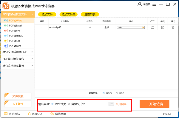
Task: Open the 官方网站 link
Action: [14, 114]
